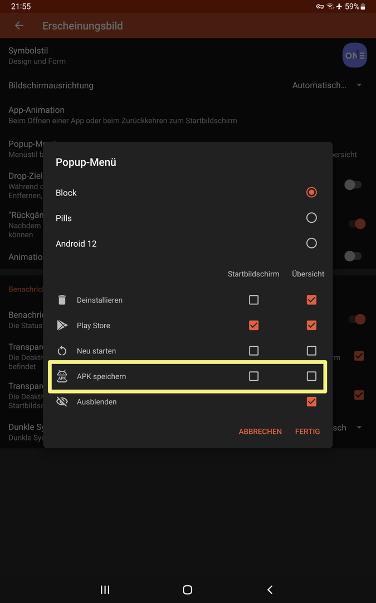Select Android 12 popup style
This screenshot has height=603, width=376.
tap(311, 243)
